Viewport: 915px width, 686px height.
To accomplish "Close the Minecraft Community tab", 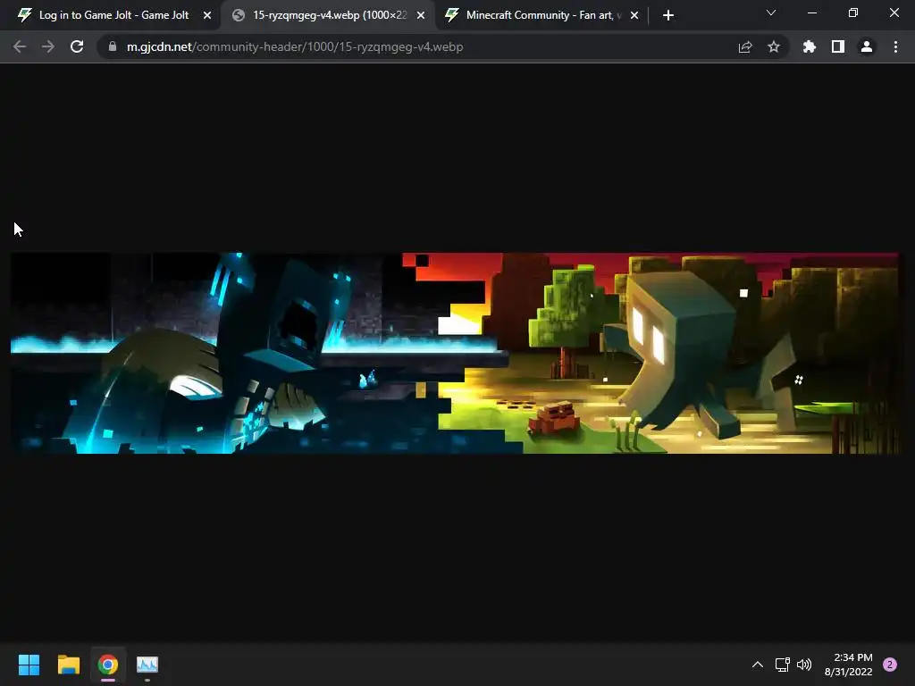I will (634, 15).
